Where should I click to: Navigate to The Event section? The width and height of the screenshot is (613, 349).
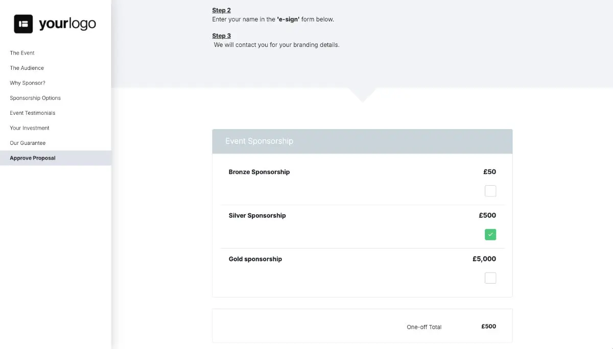(22, 53)
